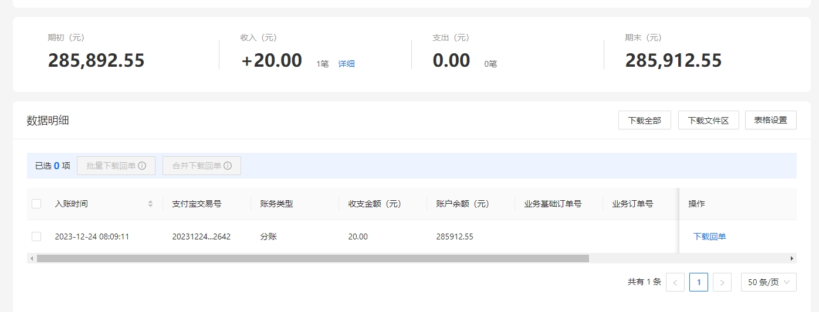819x312 pixels.
Task: Click the 下载全部 button
Action: [x=645, y=120]
